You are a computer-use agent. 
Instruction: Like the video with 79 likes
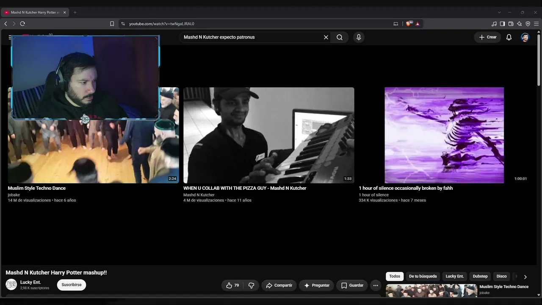(x=232, y=286)
